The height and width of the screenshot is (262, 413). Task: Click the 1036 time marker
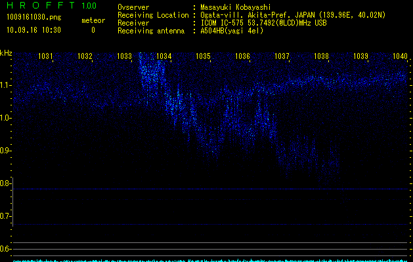(242, 56)
